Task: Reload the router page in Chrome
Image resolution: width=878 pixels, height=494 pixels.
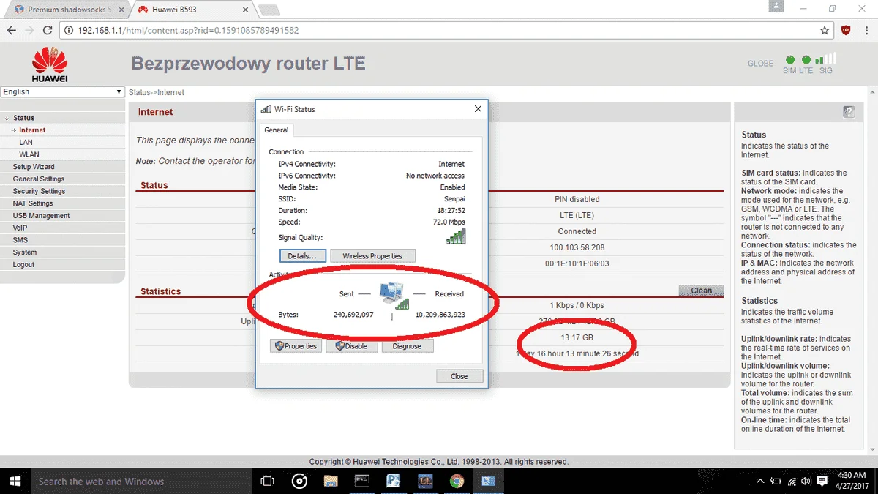Action: pos(48,31)
